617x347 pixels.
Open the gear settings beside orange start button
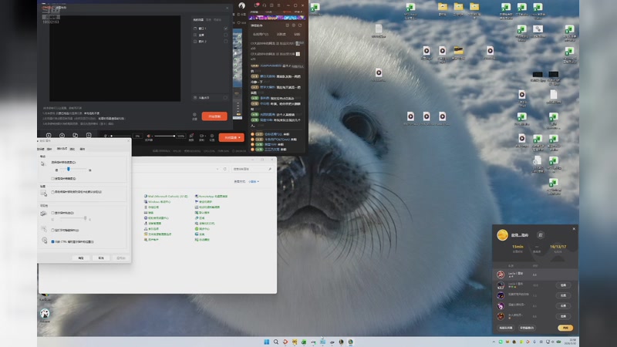tap(194, 115)
